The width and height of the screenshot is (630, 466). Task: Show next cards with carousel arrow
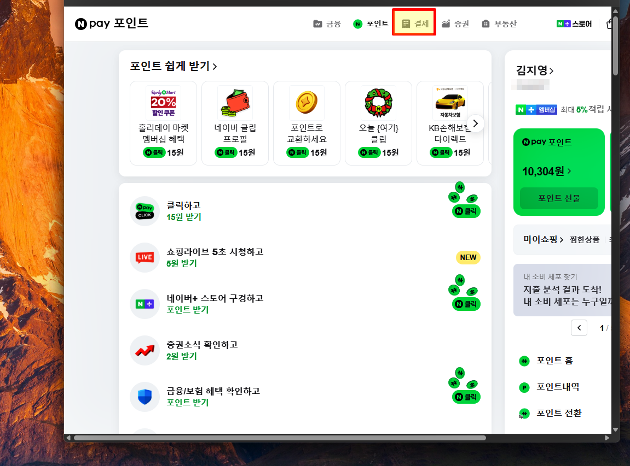coord(475,123)
